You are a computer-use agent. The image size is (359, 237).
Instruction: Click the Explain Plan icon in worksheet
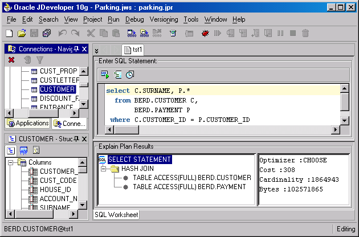(x=117, y=75)
